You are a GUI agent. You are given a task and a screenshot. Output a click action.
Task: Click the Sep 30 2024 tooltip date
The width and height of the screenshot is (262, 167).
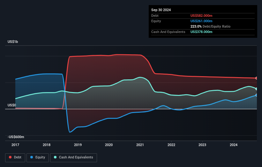(x=161, y=10)
